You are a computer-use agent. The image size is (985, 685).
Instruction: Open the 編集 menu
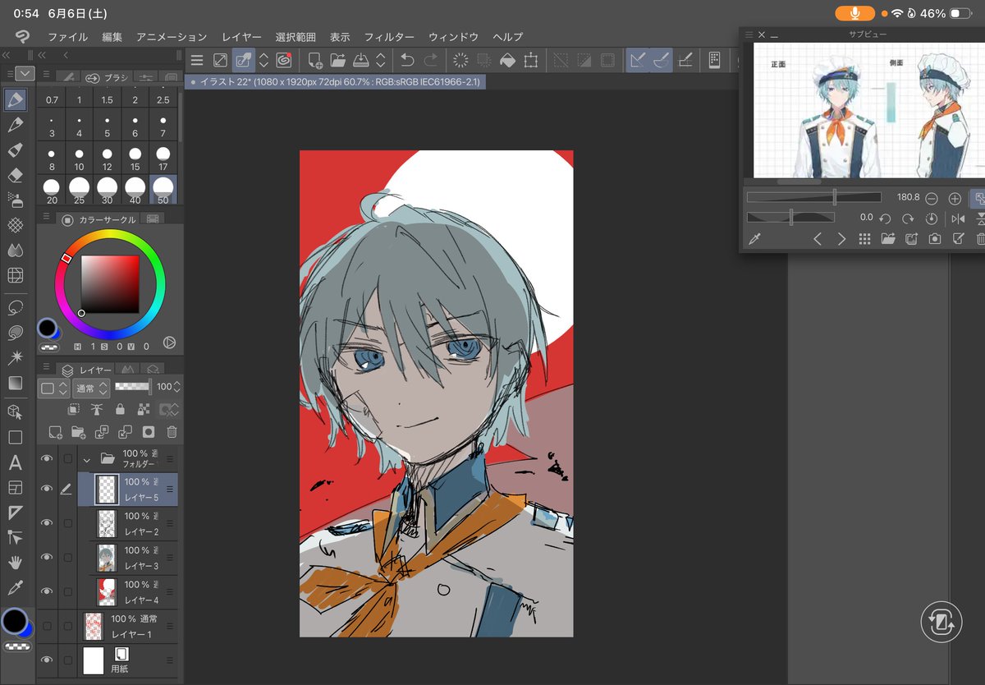112,37
